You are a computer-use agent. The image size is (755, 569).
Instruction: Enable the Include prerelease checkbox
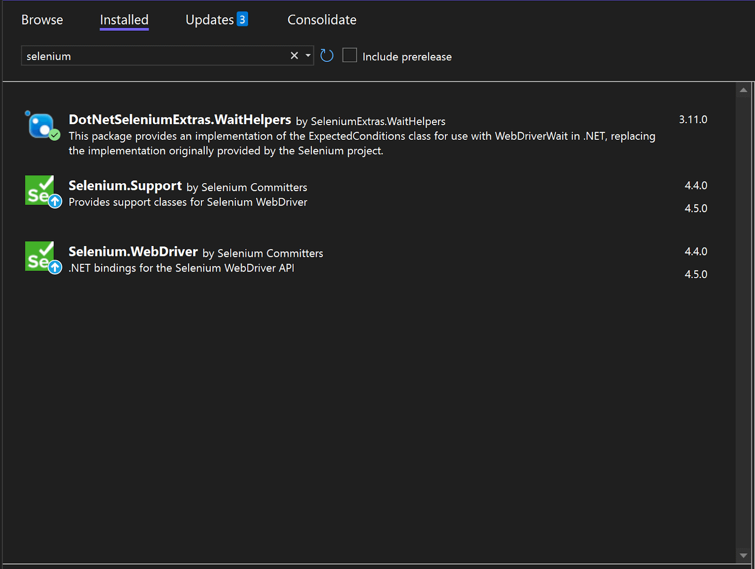pos(350,55)
